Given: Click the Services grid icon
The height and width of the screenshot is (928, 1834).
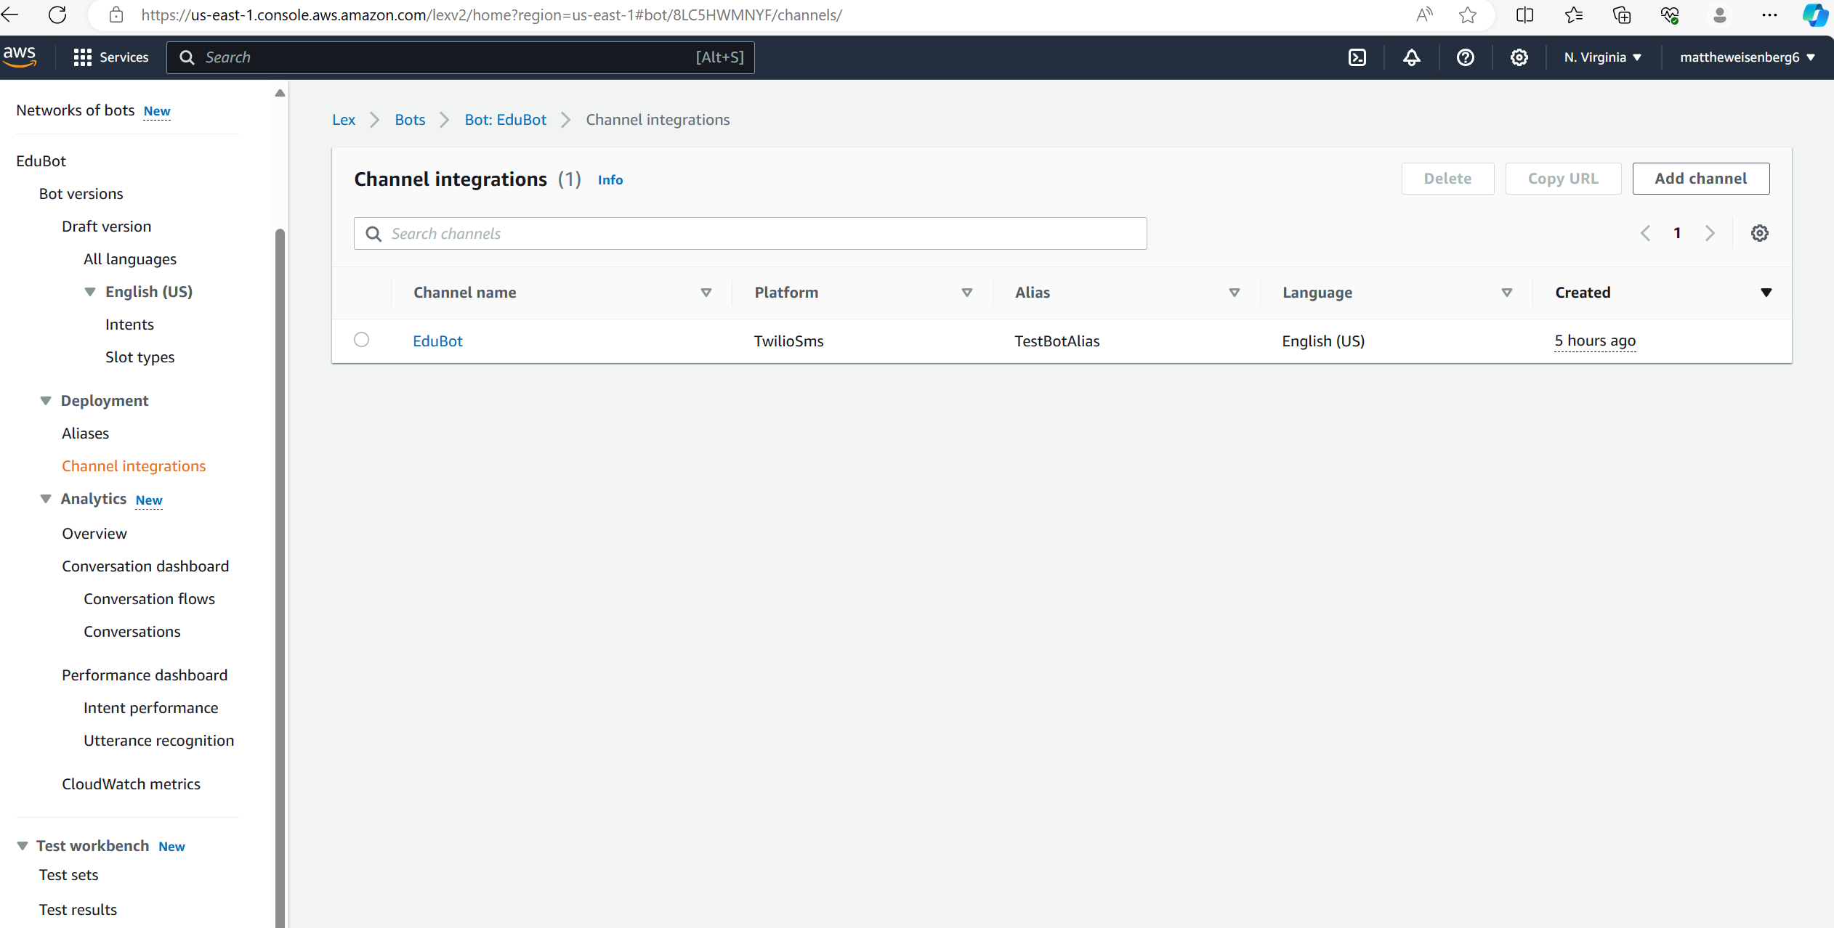Looking at the screenshot, I should pyautogui.click(x=82, y=57).
